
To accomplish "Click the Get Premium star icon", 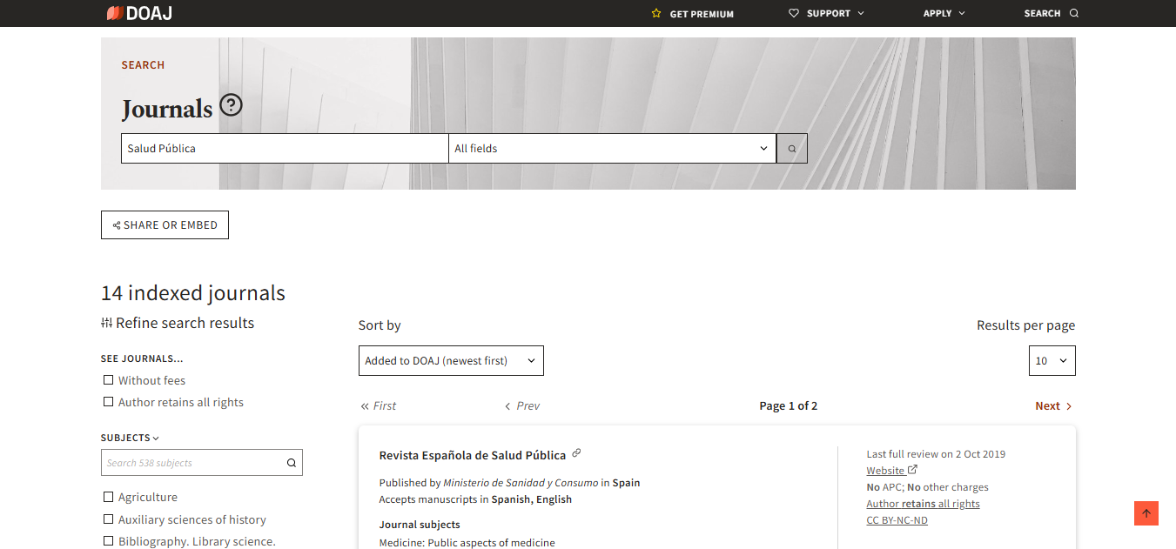I will coord(656,13).
